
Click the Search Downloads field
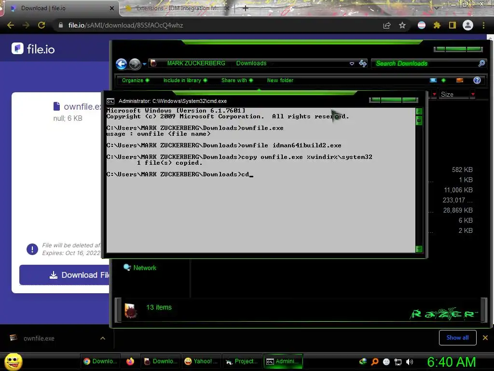(x=425, y=63)
